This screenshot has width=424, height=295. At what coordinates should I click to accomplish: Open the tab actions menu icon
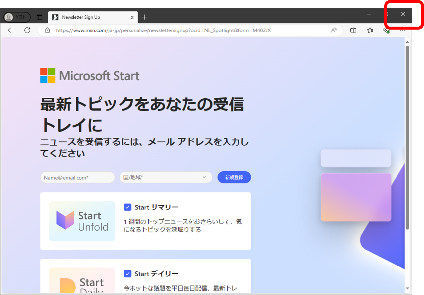40,17
